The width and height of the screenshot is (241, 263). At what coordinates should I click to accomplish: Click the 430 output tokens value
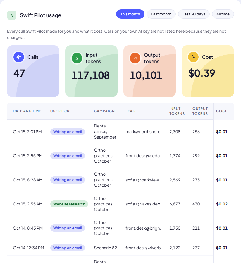(196, 204)
